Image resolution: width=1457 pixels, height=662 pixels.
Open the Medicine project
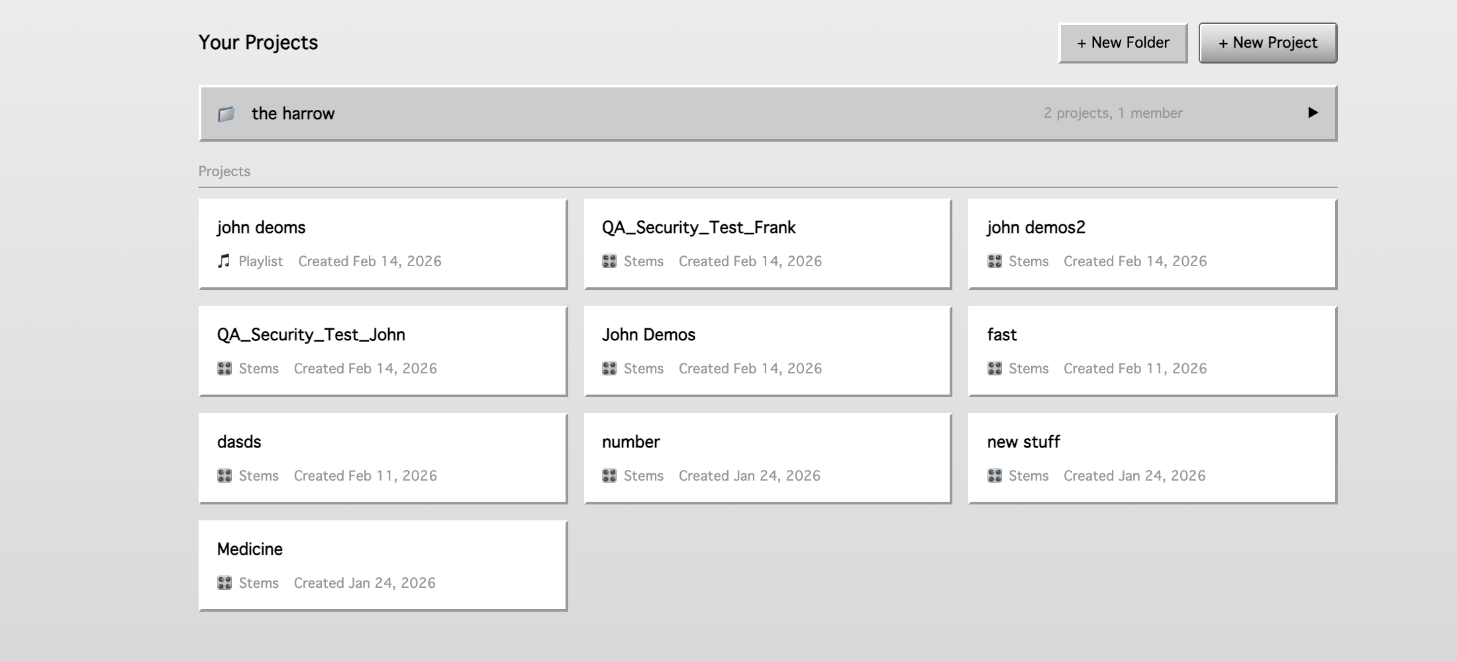coord(382,564)
